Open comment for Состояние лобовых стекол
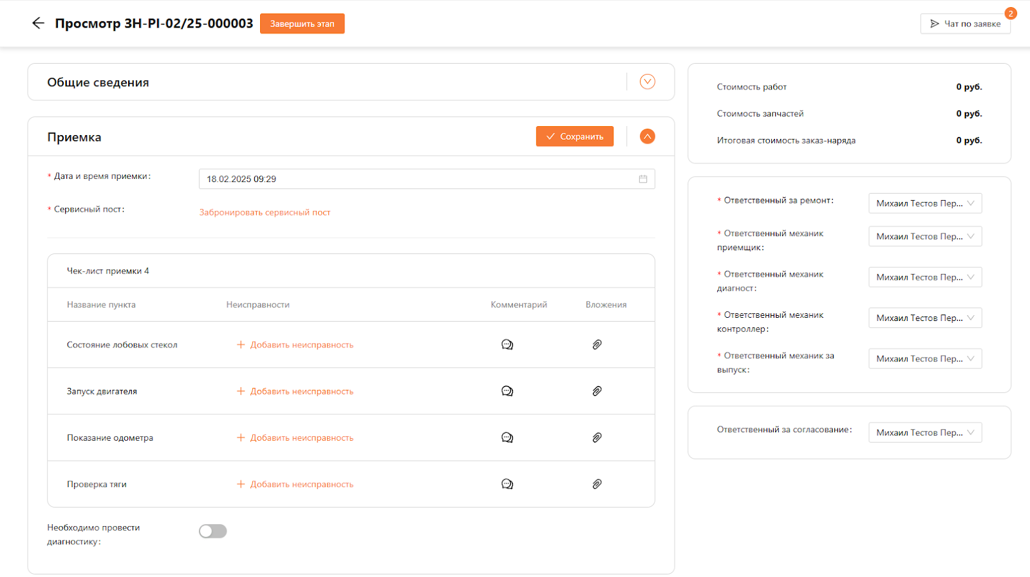Viewport: 1030px width, 577px height. (507, 345)
